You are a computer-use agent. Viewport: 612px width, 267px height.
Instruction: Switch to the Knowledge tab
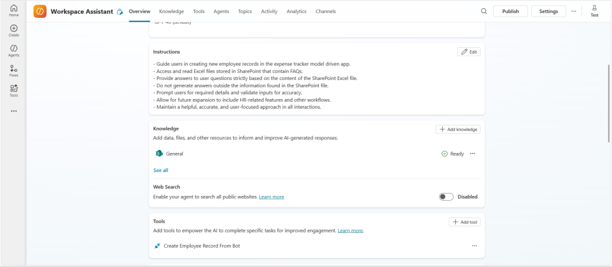point(172,11)
